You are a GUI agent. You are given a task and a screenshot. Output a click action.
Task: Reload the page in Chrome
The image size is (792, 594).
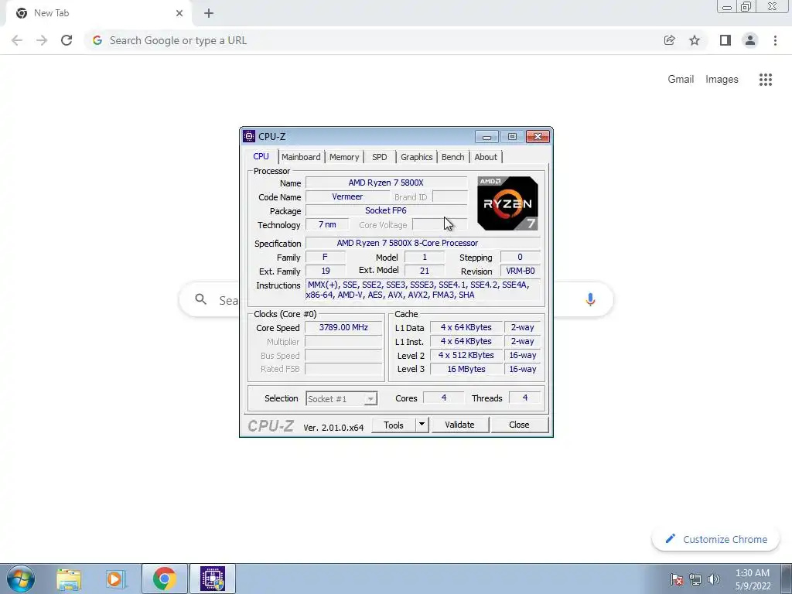pyautogui.click(x=67, y=40)
